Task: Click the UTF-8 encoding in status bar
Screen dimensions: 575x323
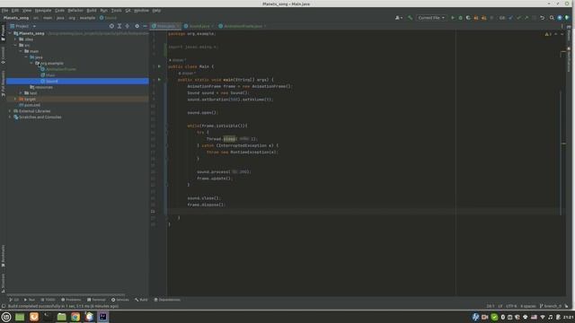Action: pyautogui.click(x=511, y=306)
